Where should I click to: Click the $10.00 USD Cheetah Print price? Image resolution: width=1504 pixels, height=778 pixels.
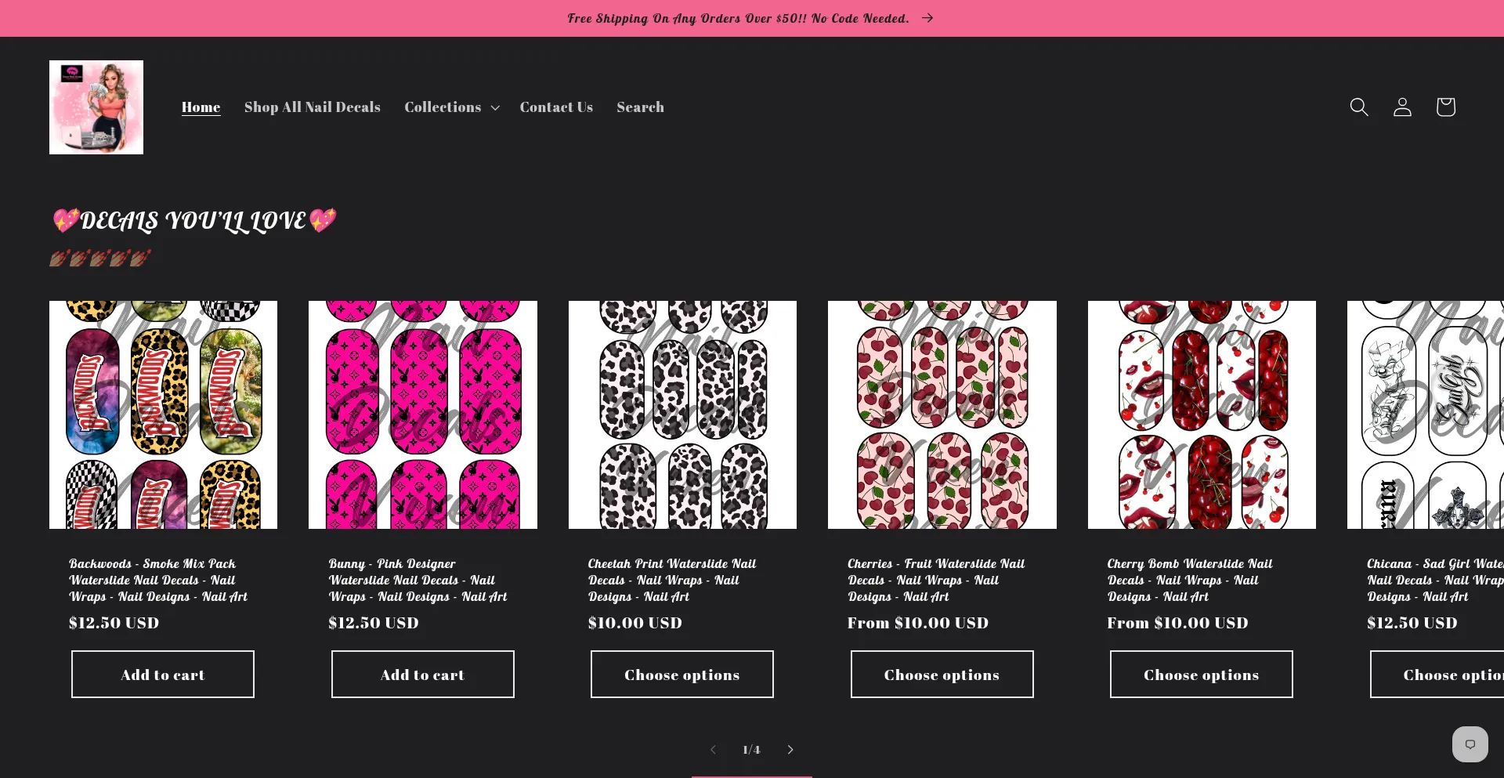[635, 623]
